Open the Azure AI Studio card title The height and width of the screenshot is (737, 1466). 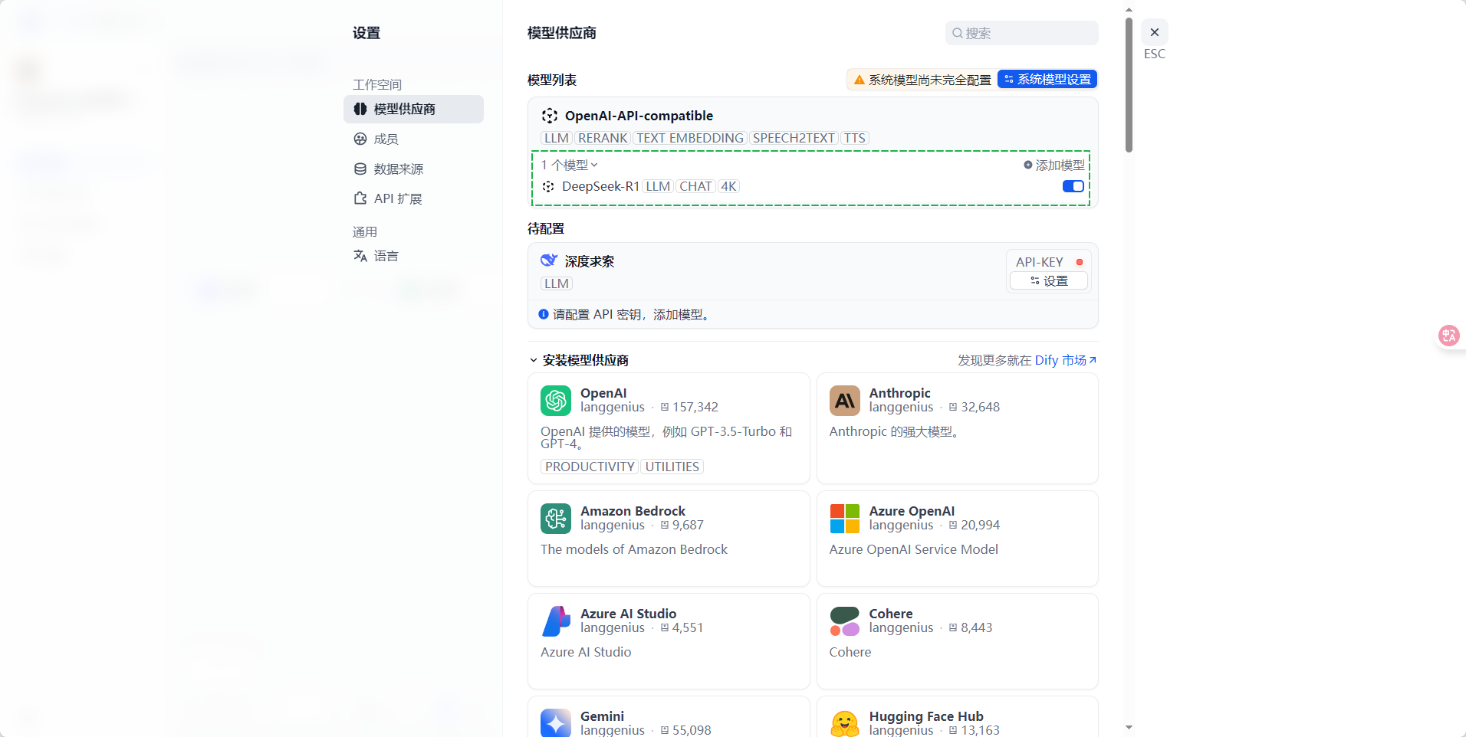point(628,614)
